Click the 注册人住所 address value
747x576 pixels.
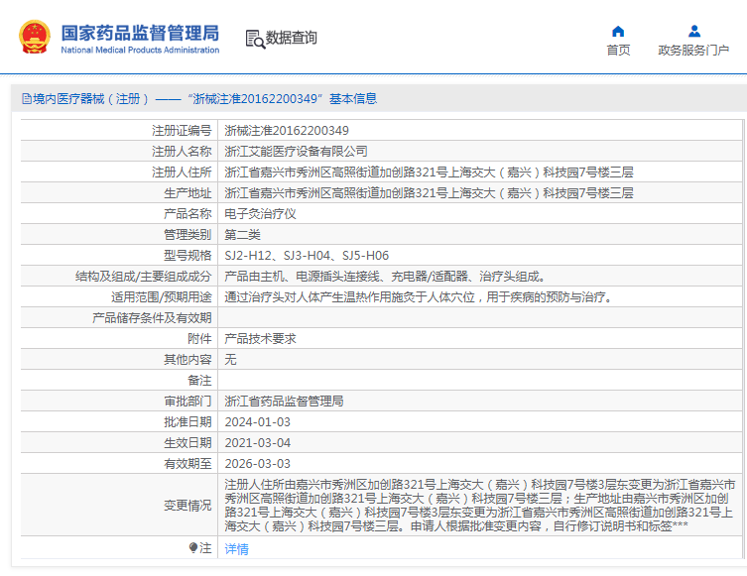coord(429,173)
